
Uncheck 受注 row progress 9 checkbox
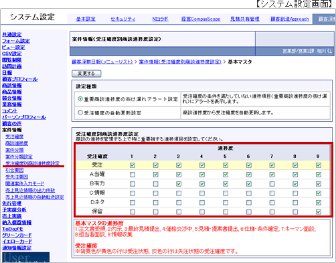319,165
